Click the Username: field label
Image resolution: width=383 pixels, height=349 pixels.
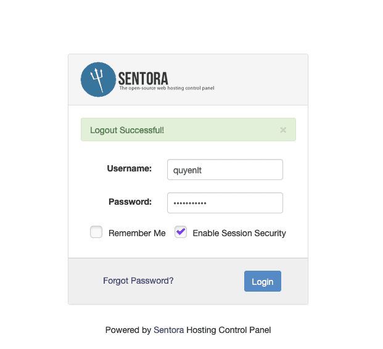129,168
